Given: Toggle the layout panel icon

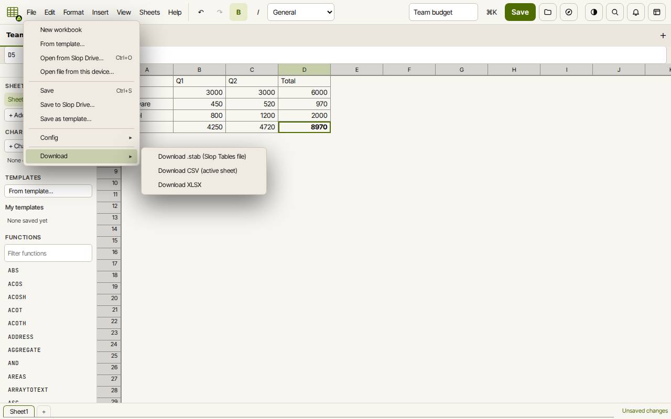Looking at the screenshot, I should point(657,12).
